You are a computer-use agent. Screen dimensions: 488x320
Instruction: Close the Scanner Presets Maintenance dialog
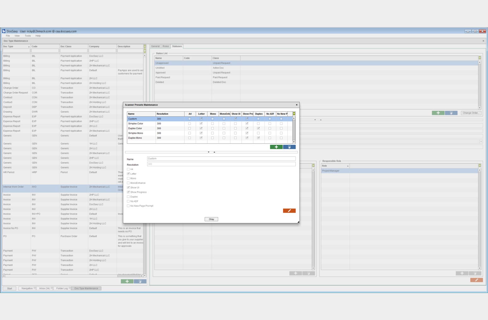point(297,105)
